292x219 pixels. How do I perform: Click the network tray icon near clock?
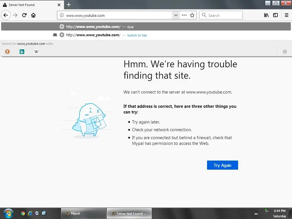click(267, 211)
